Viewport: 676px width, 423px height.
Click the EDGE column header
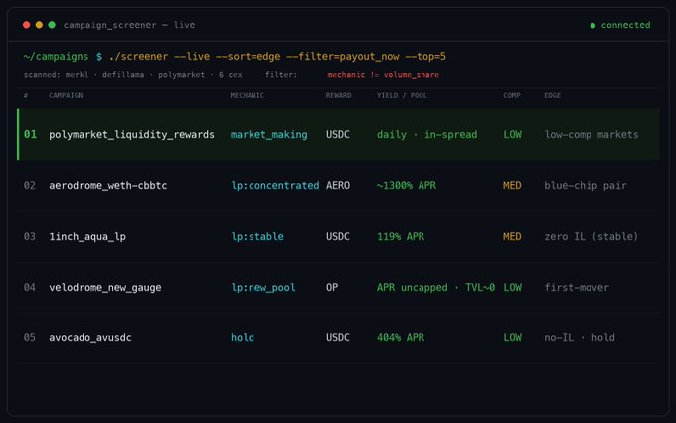(x=553, y=95)
